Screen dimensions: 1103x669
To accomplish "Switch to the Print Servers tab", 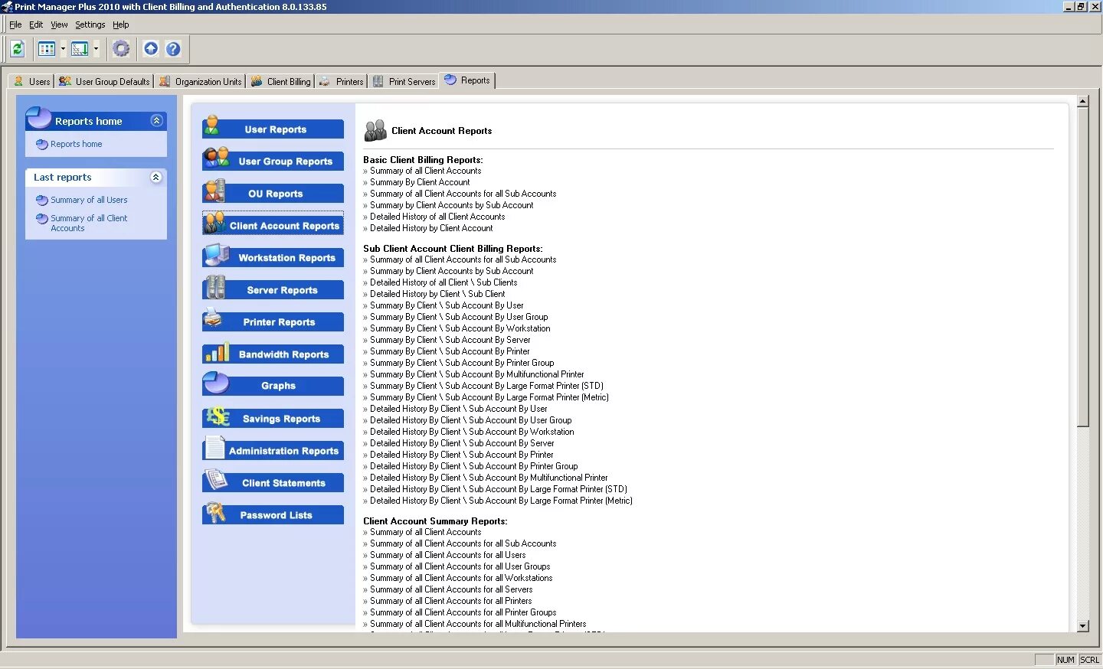I will pyautogui.click(x=404, y=81).
